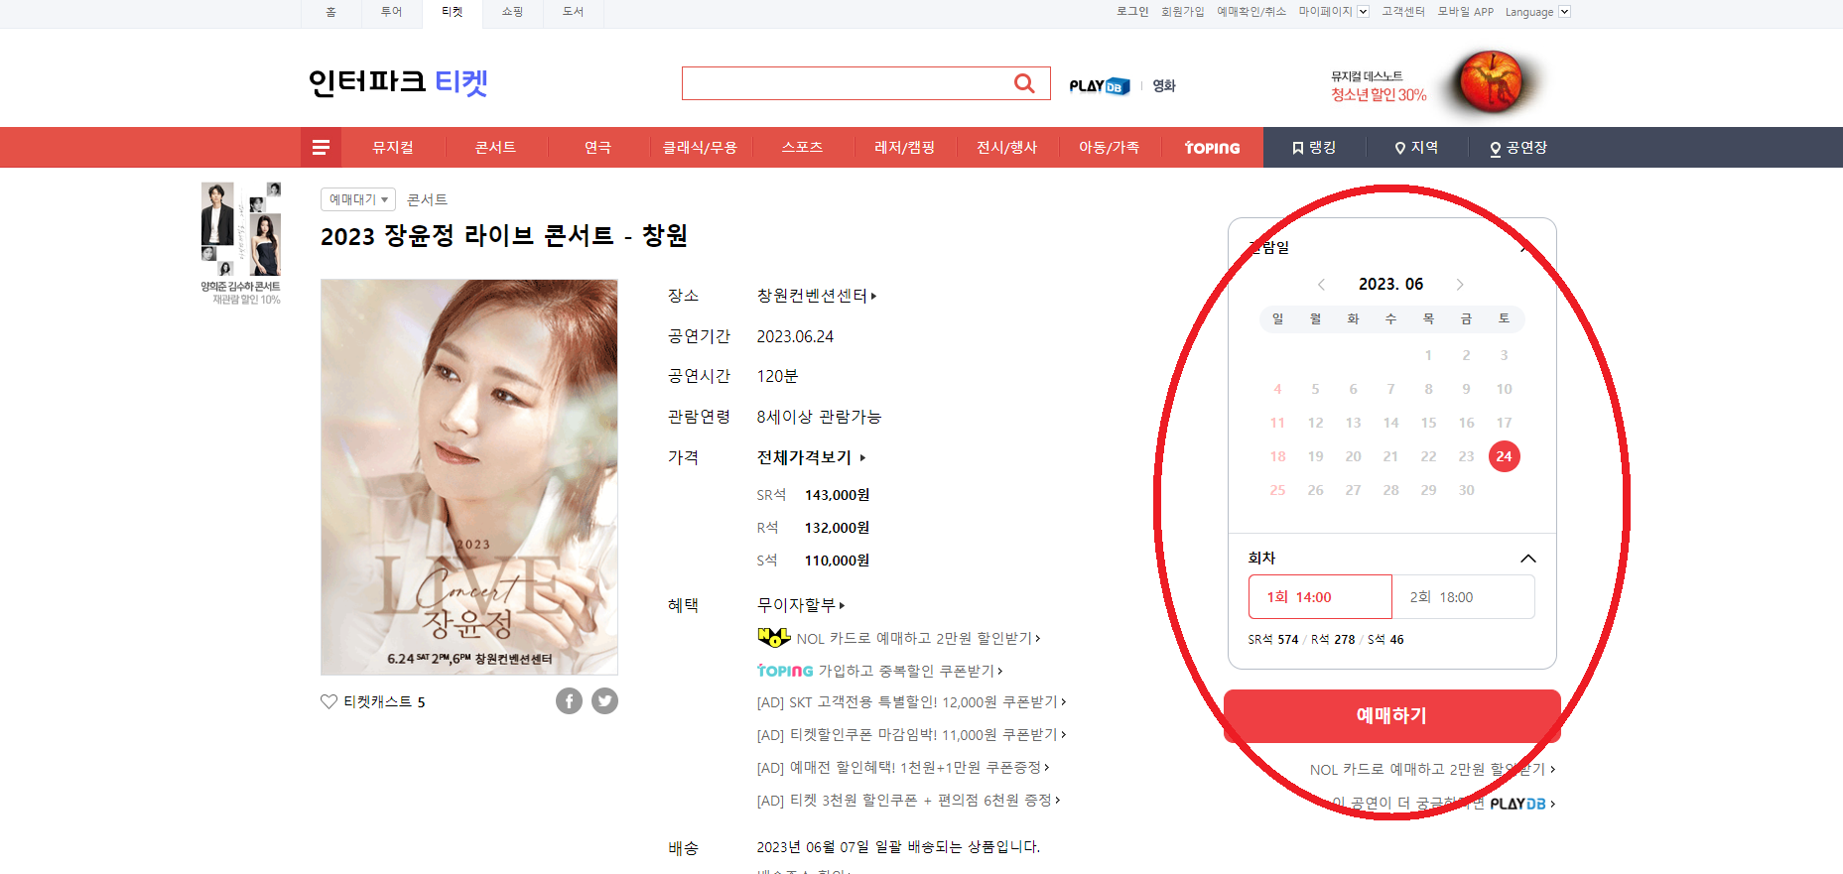Open the 아동/가족 category menu

pyautogui.click(x=1109, y=148)
